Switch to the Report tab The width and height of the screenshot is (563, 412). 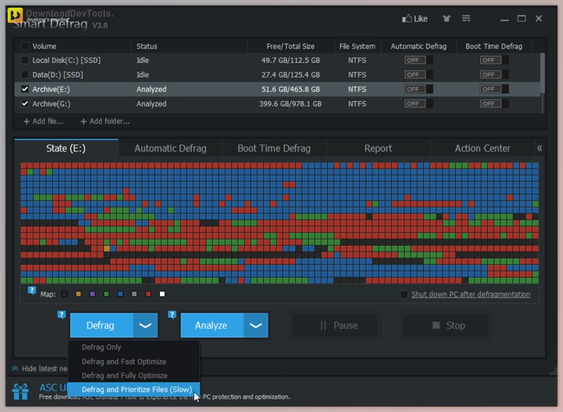click(x=378, y=148)
